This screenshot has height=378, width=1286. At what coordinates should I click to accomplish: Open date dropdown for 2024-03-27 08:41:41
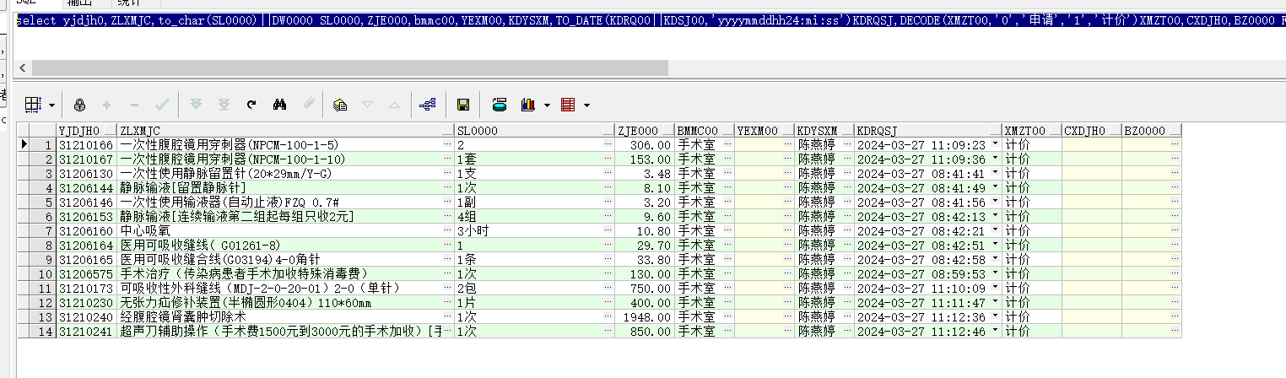pyautogui.click(x=996, y=174)
